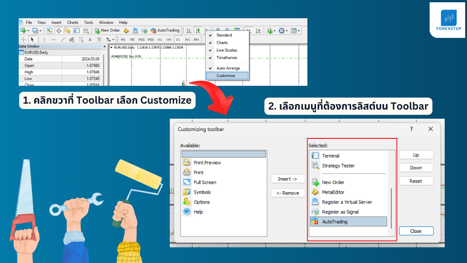467x263 pixels.
Task: Toggle AutoTrading in the main toolbar
Action: (165, 31)
